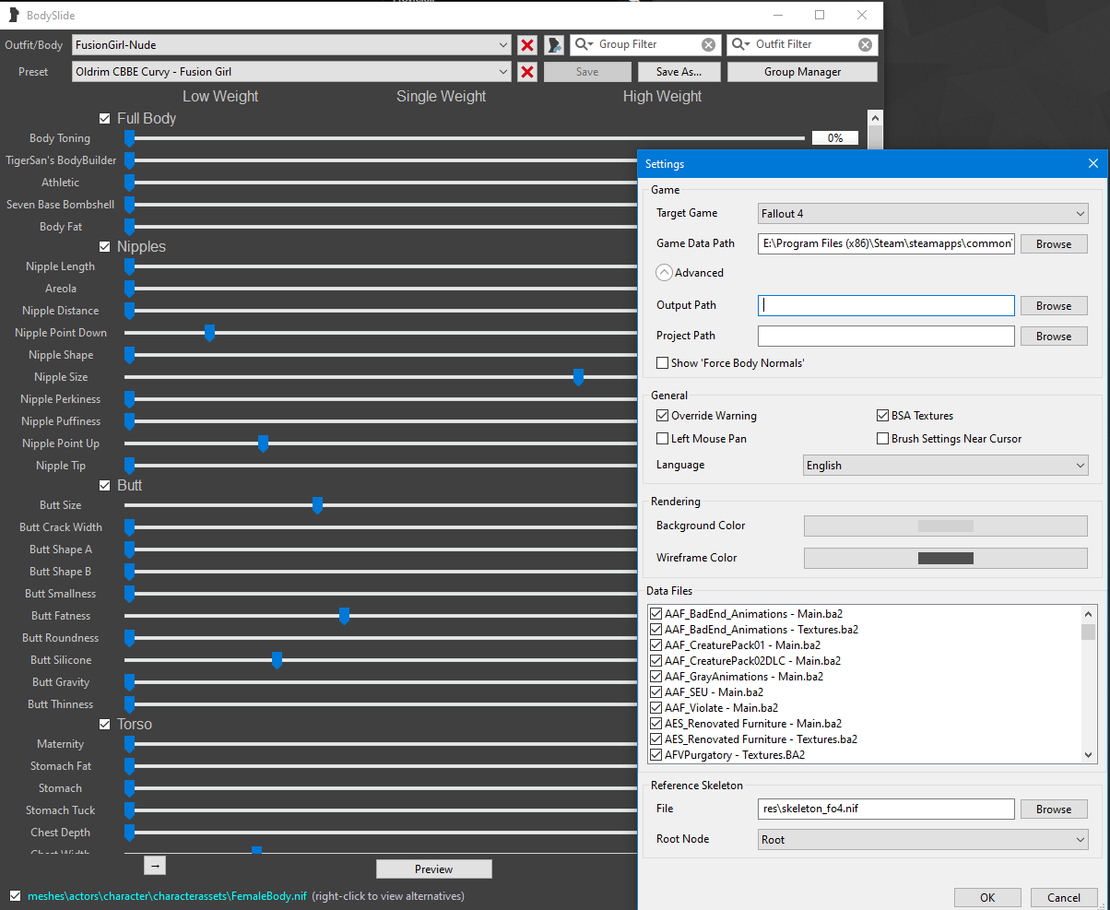Delete the selected preset with red X

pos(526,72)
